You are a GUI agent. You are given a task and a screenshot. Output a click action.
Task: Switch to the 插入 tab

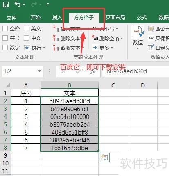coord(57,17)
